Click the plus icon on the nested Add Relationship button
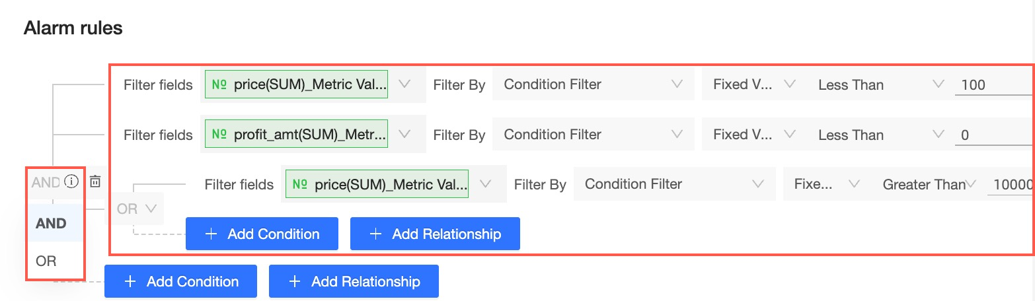This screenshot has height=301, width=1035. (x=375, y=234)
